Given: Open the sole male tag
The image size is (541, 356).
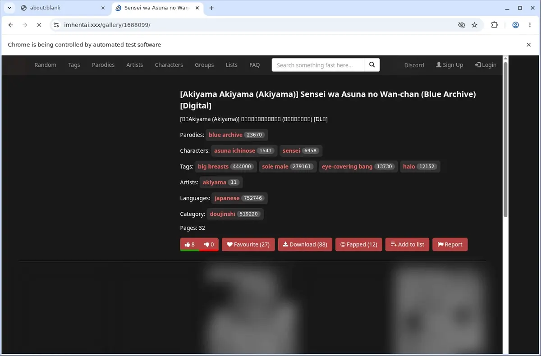Looking at the screenshot, I should click(x=288, y=166).
